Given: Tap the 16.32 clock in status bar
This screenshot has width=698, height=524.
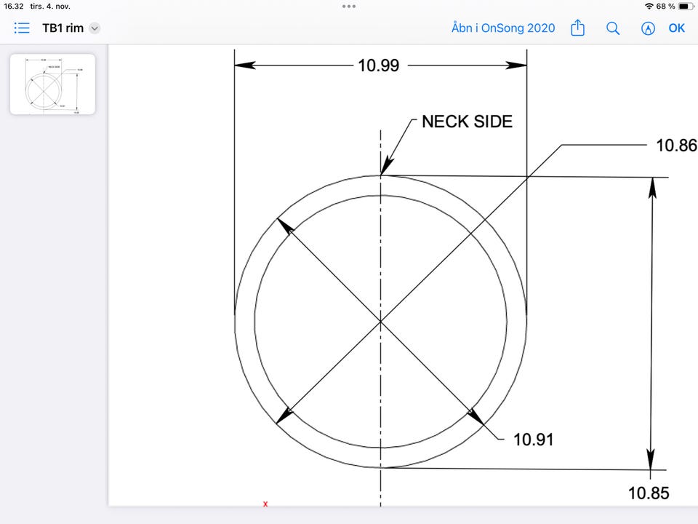Looking at the screenshot, I should pos(14,7).
